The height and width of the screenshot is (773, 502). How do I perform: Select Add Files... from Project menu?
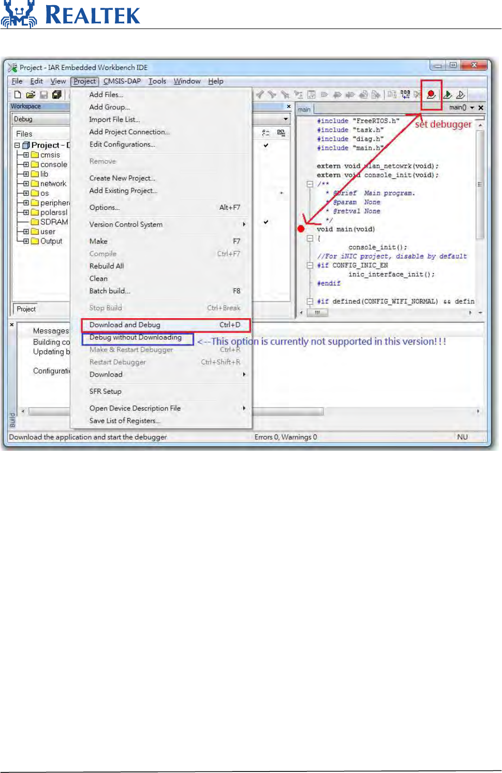161,94
